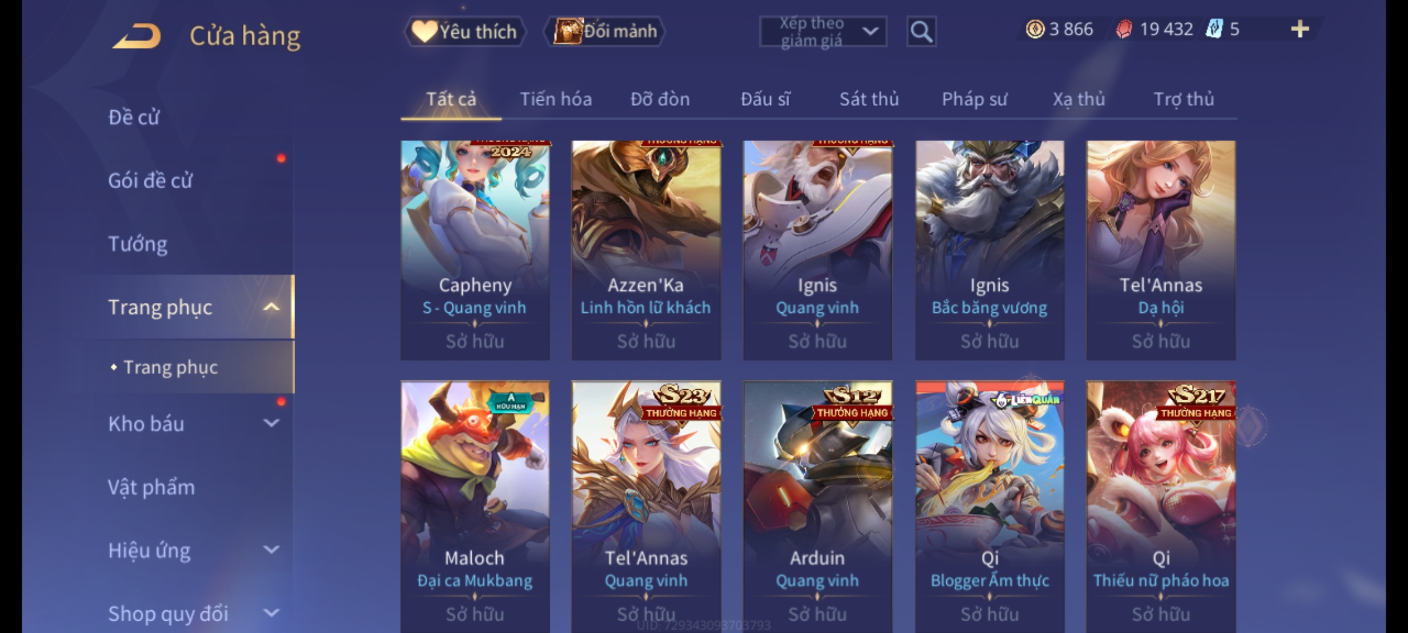The width and height of the screenshot is (1408, 633).
Task: Tap the plus icon to add currency
Action: point(1299,29)
